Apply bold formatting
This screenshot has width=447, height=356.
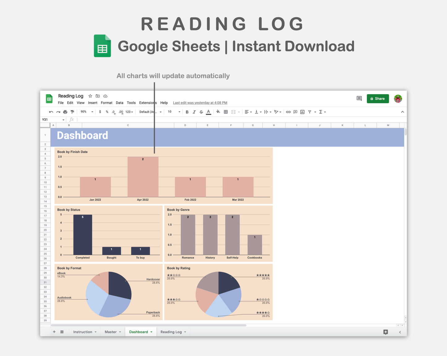tap(187, 112)
